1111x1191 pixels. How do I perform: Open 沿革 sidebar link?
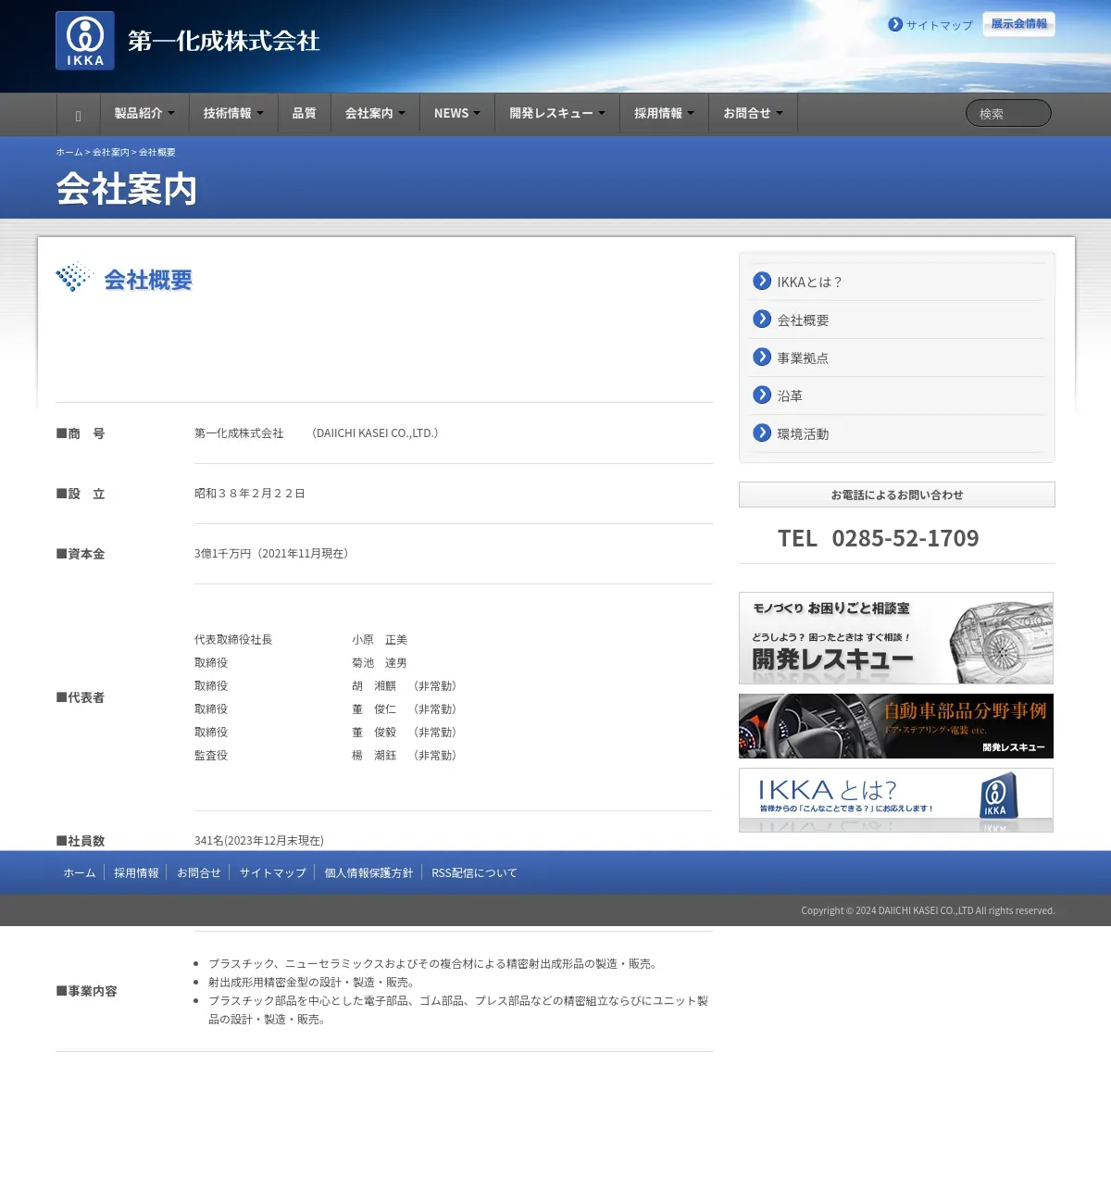point(790,395)
